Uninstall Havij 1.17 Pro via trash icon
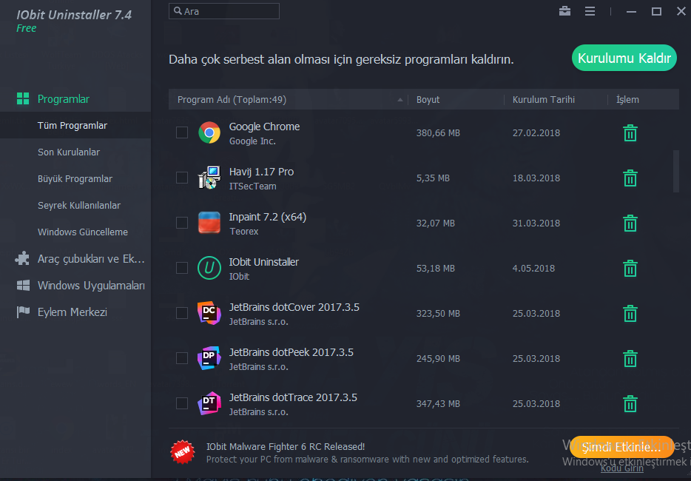The width and height of the screenshot is (691, 481). [x=630, y=178]
